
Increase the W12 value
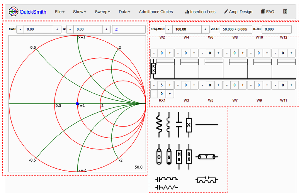point(291,53)
